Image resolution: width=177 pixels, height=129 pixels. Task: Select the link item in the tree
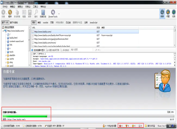11,45
